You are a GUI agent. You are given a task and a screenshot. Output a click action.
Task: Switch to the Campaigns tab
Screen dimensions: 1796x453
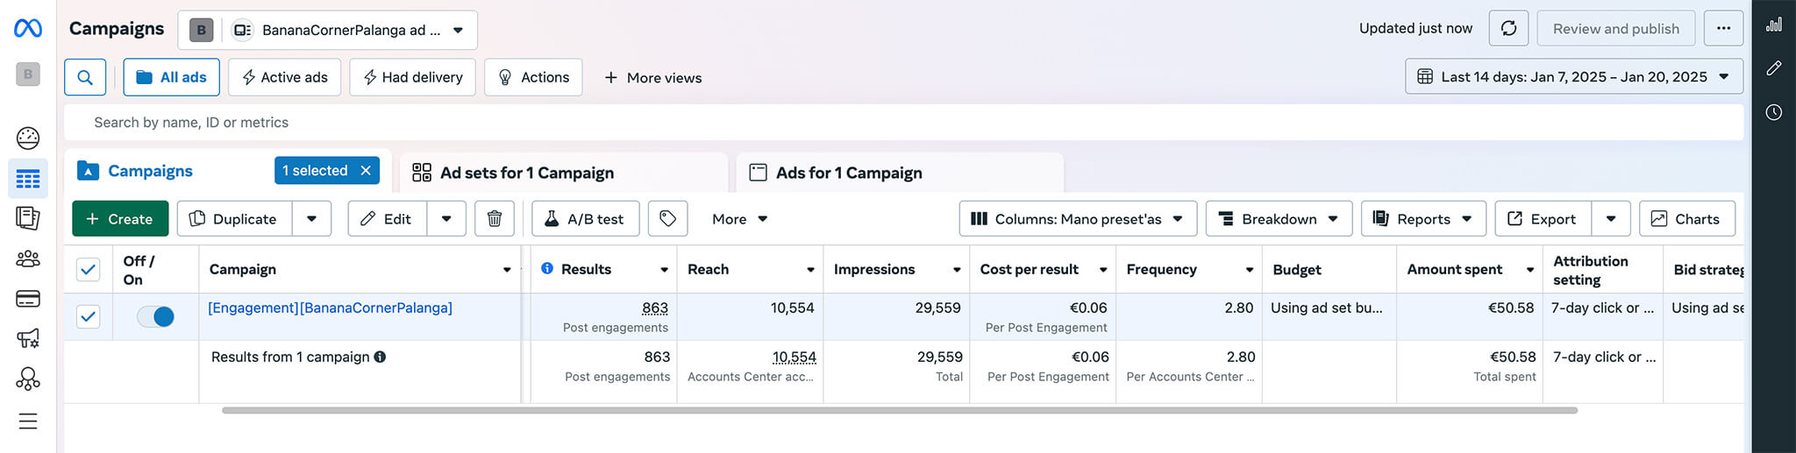point(150,171)
